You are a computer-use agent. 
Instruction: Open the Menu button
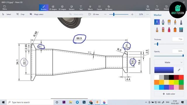pos(5,8)
